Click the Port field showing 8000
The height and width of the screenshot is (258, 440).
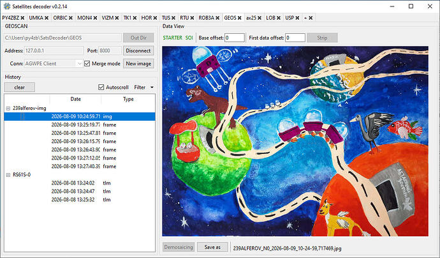110,51
